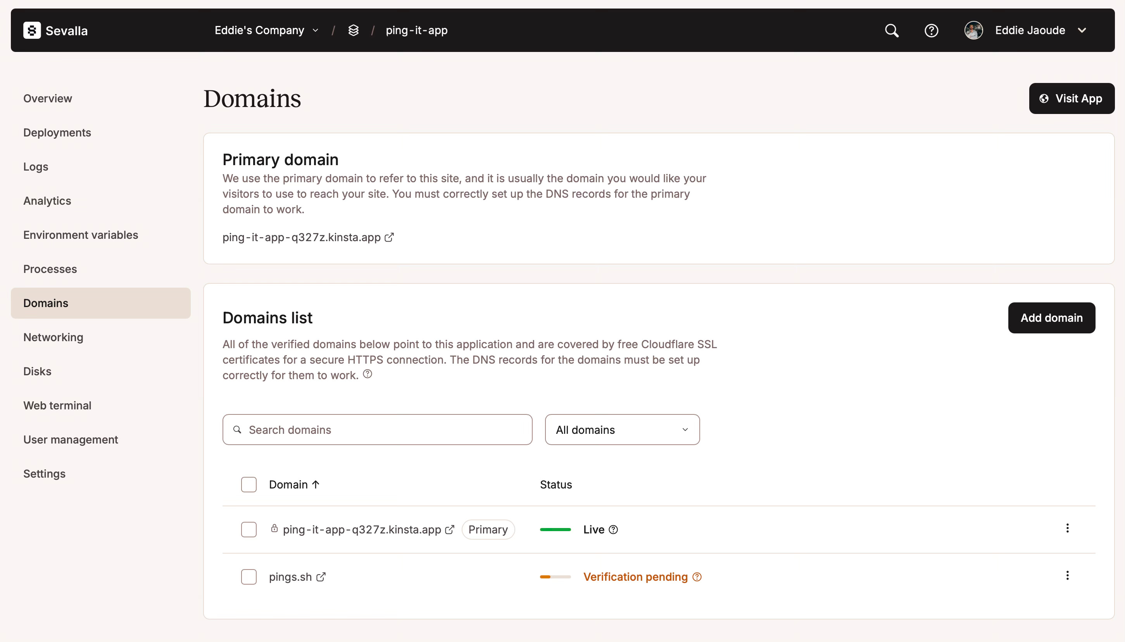Open the help question mark icon
Screen dimensions: 1125x642
[x=931, y=30]
